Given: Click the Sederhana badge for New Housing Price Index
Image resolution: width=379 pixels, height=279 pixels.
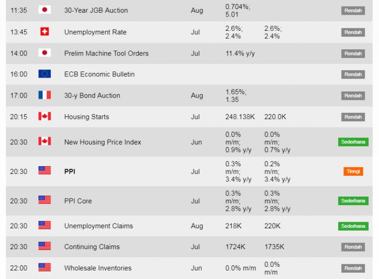Looking at the screenshot, I should point(353,142).
